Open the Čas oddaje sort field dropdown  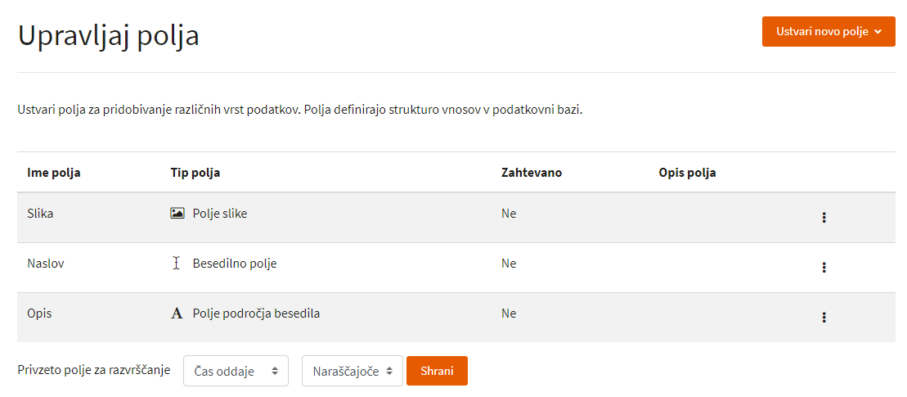point(236,371)
